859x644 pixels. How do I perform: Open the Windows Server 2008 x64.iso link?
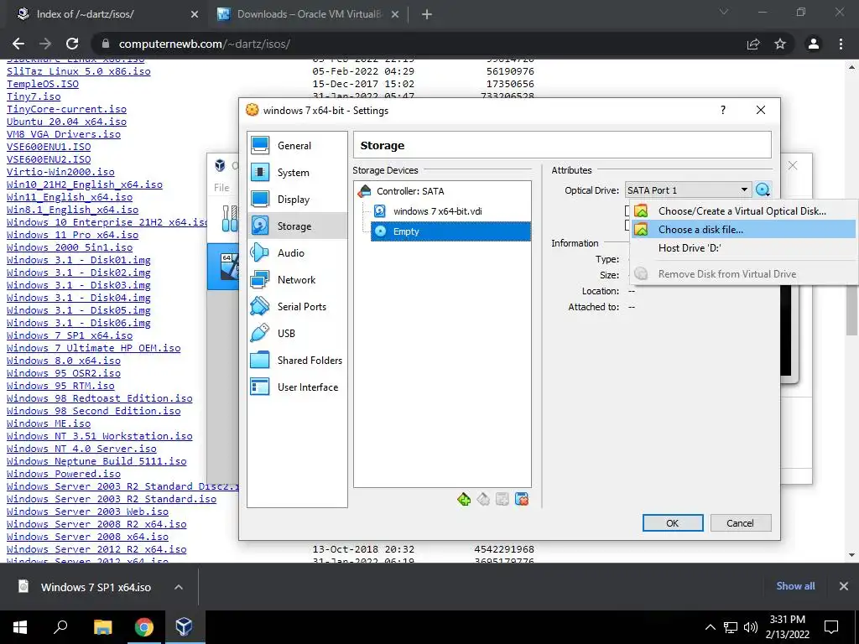pyautogui.click(x=87, y=537)
